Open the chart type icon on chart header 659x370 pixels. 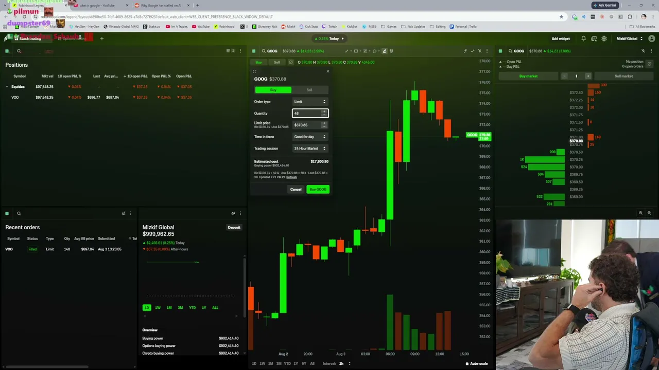point(473,51)
